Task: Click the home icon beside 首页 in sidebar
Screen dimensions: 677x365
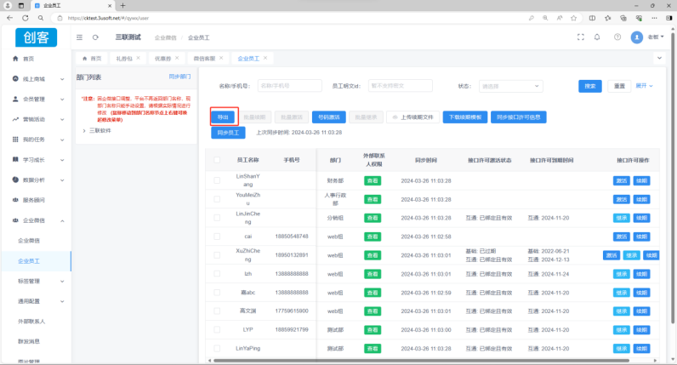Action: (x=15, y=59)
